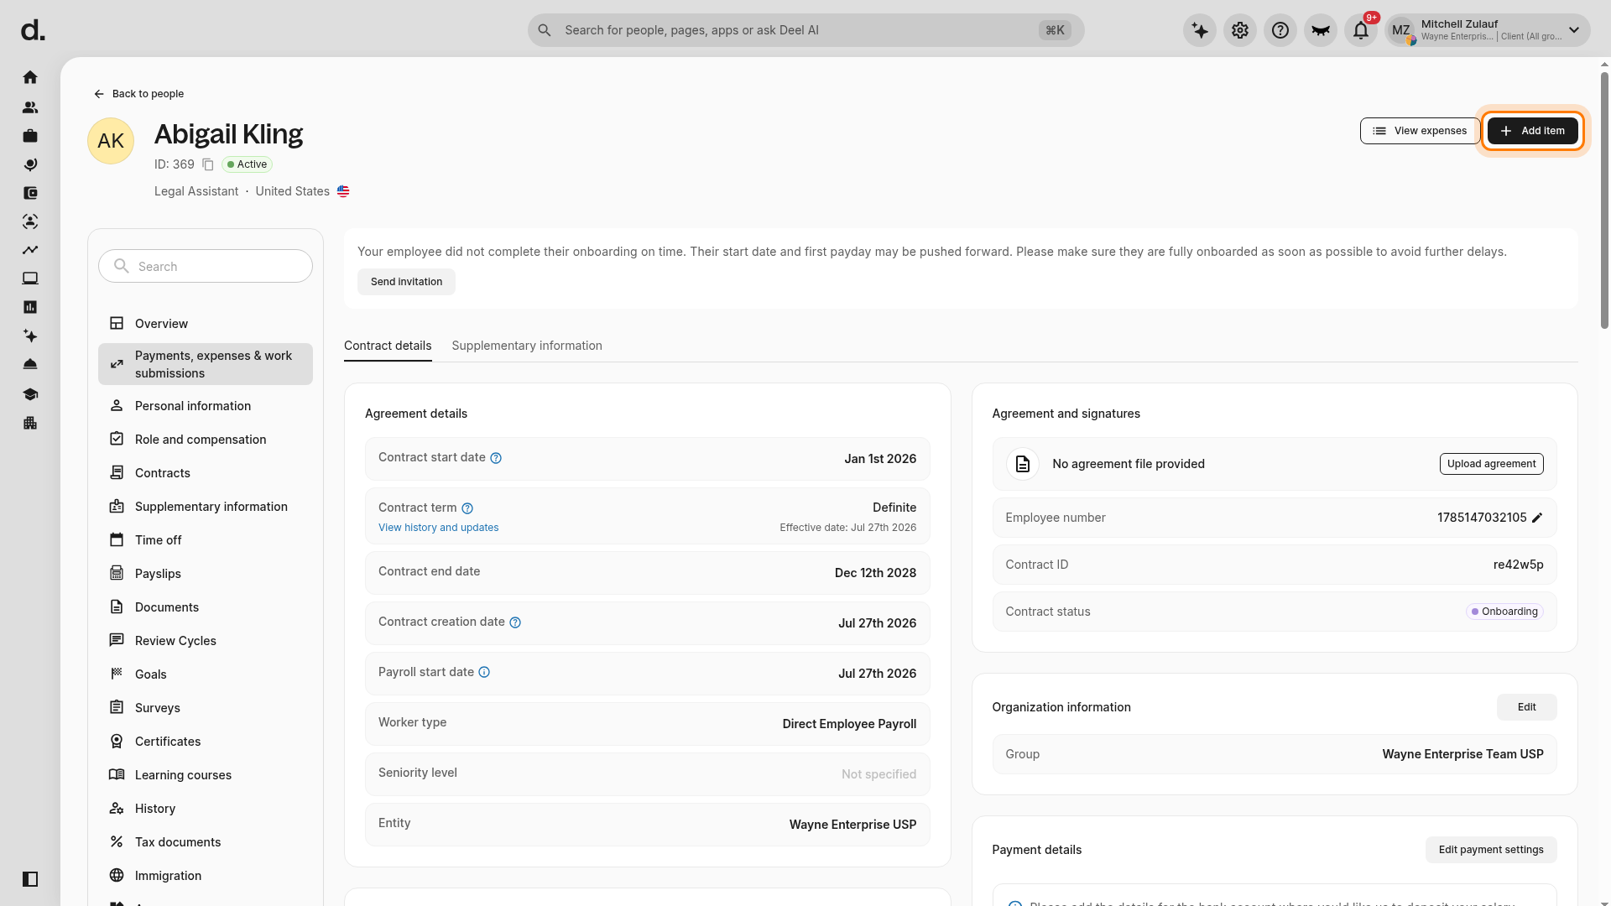Click Edit payment settings button
Viewport: 1611px width, 906px height.
(1491, 850)
